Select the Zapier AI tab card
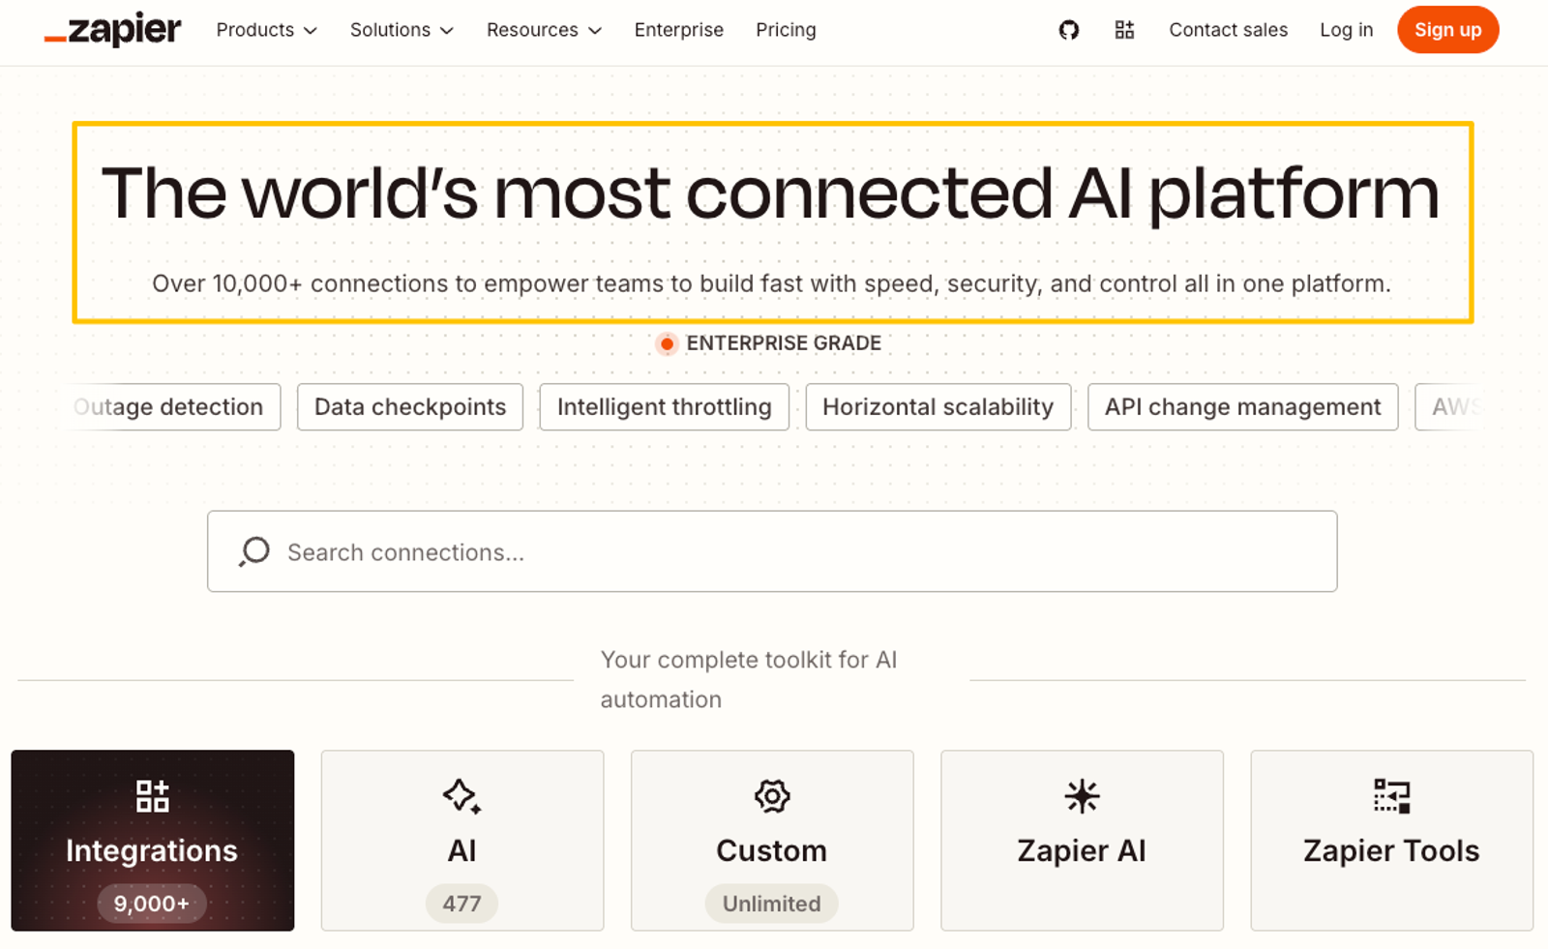 [1082, 841]
